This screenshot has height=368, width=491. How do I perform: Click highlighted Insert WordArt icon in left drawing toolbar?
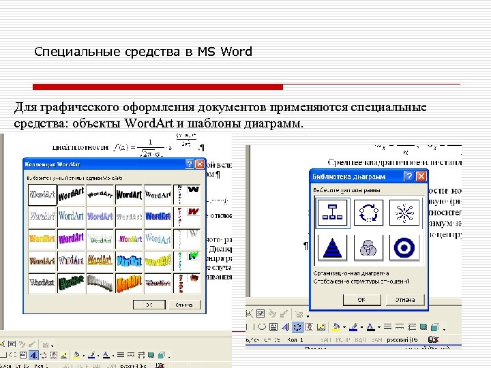[33, 355]
